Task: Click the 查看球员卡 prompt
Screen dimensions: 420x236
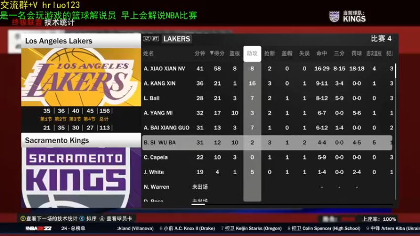Action: click(119, 219)
